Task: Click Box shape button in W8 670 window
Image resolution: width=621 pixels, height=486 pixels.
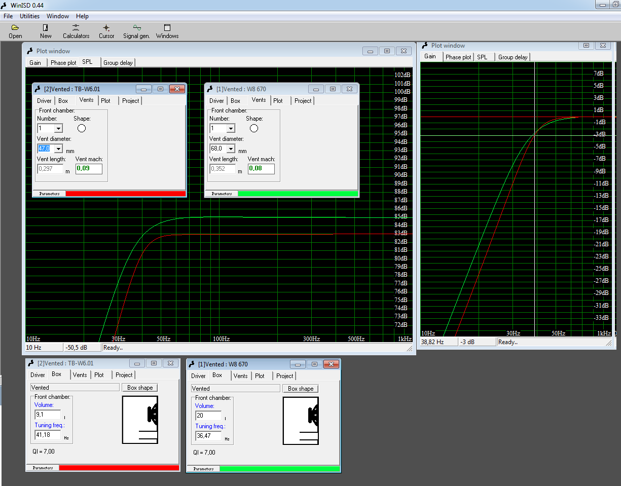Action: (301, 389)
